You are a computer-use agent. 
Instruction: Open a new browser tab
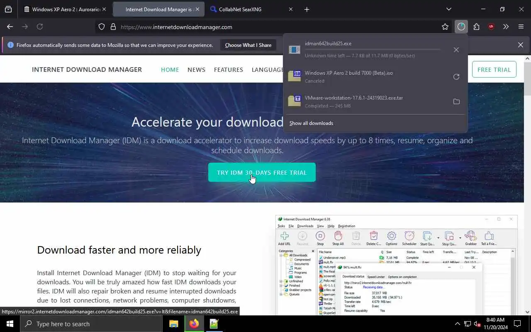(307, 9)
